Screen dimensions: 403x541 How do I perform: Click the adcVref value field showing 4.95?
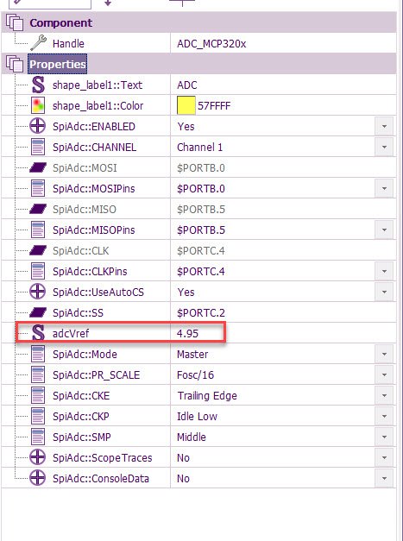(198, 333)
